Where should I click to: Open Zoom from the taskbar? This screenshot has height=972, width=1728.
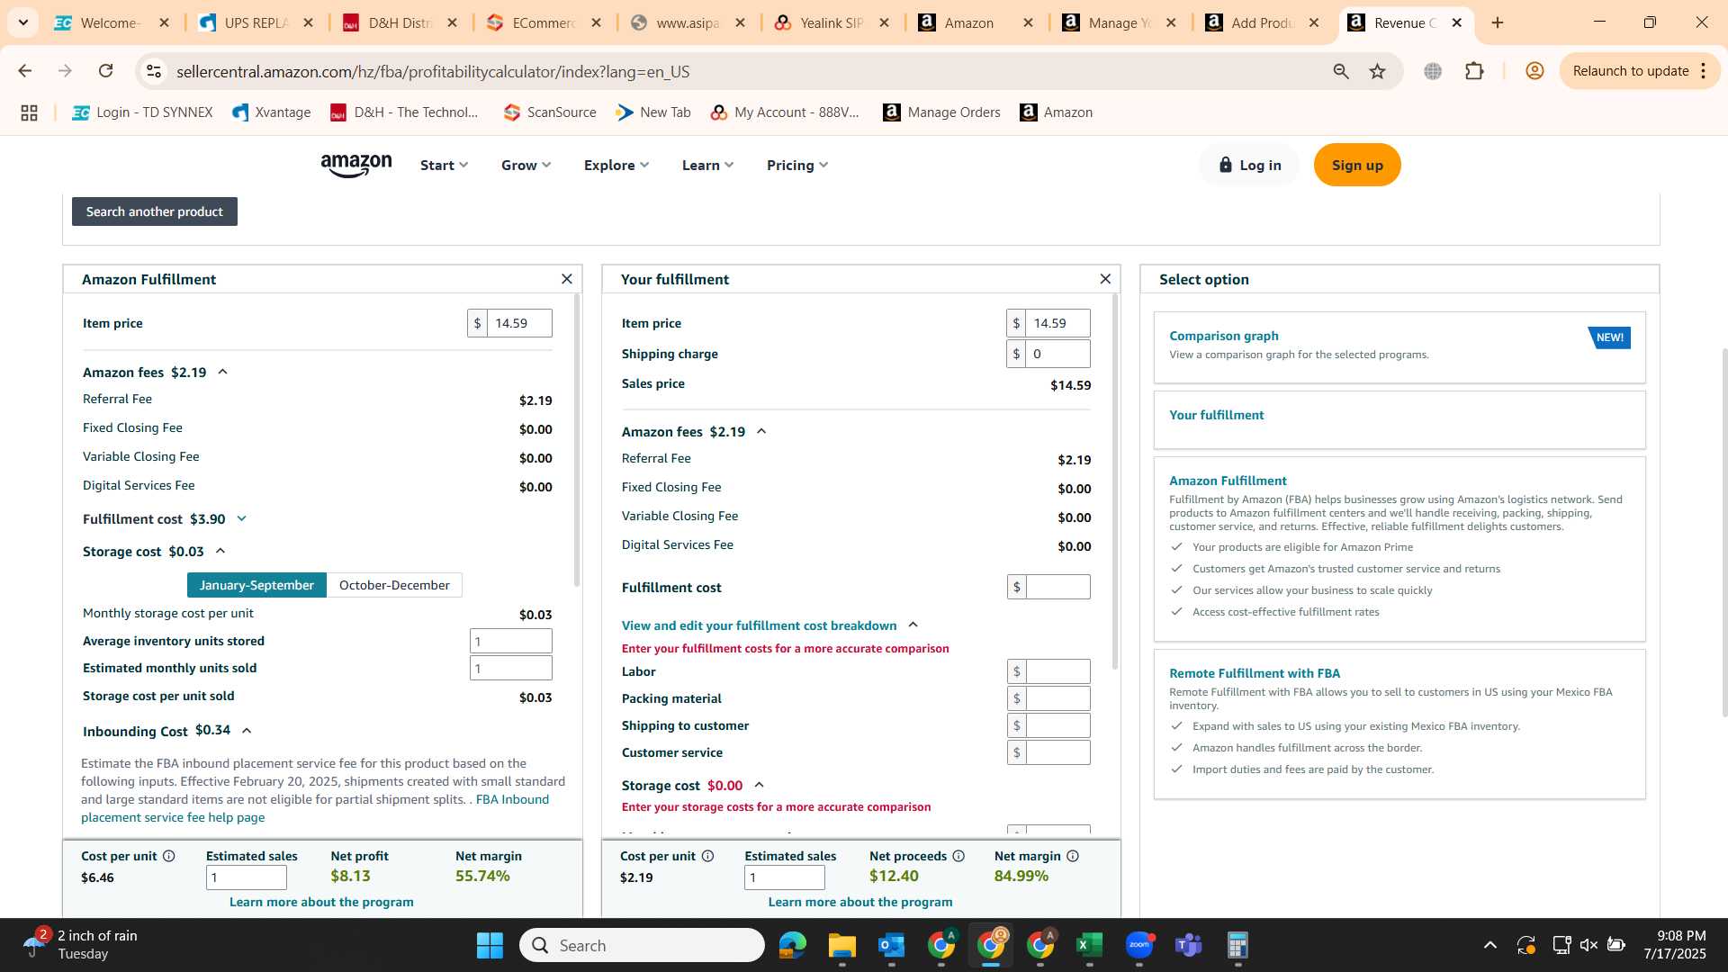(1139, 945)
